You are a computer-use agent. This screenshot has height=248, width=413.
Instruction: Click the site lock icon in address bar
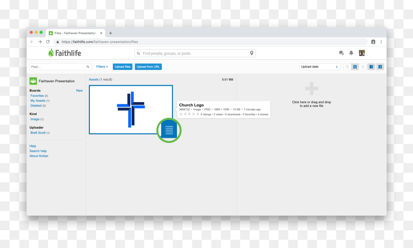pyautogui.click(x=58, y=42)
